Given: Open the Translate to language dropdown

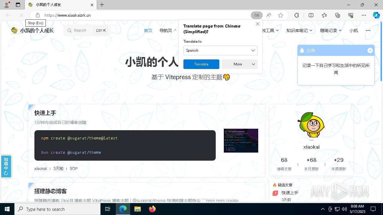Looking at the screenshot, I should [x=220, y=50].
